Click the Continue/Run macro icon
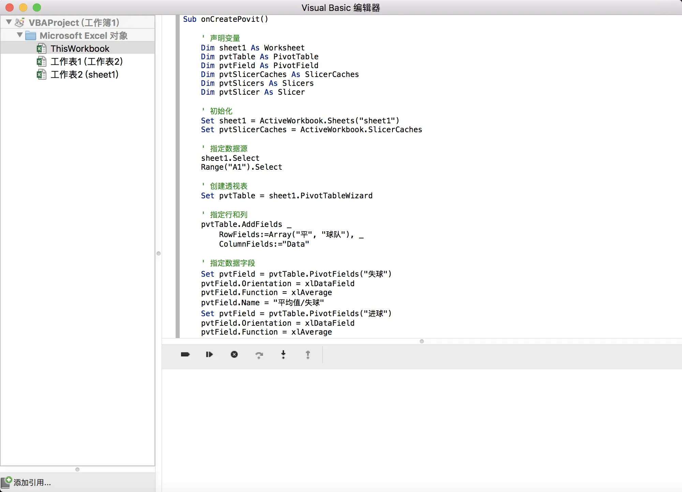The image size is (682, 492). [x=209, y=354]
